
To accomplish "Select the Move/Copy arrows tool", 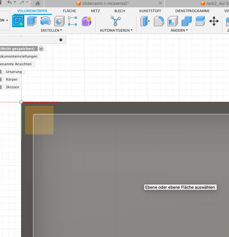I will [214, 21].
